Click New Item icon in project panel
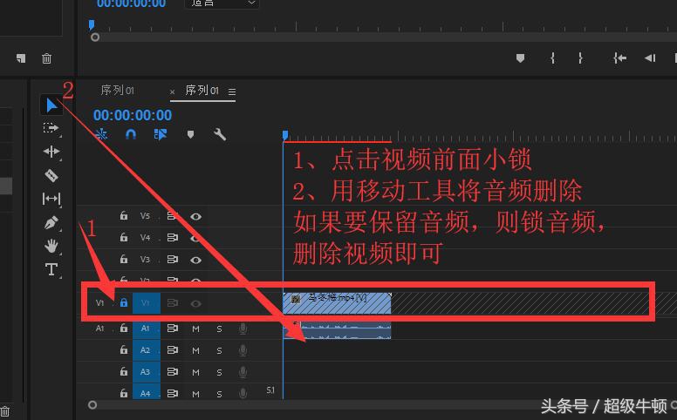The height and width of the screenshot is (420, 677). [21, 58]
